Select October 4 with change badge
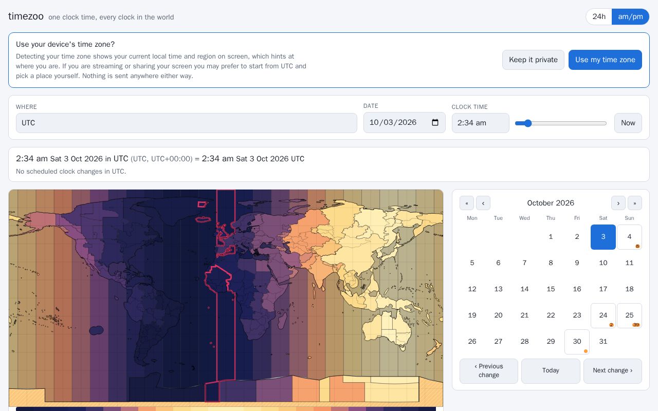 [x=629, y=237]
